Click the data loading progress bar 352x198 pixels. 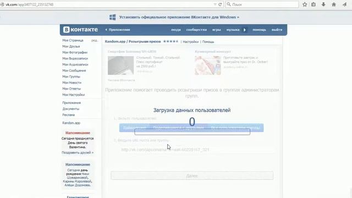(x=192, y=132)
